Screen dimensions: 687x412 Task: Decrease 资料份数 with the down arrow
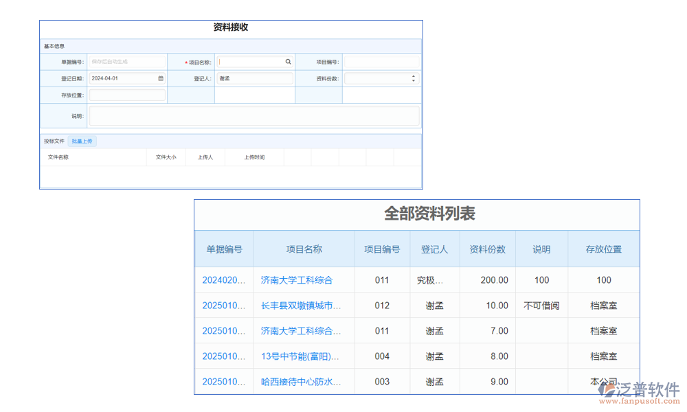coord(413,80)
